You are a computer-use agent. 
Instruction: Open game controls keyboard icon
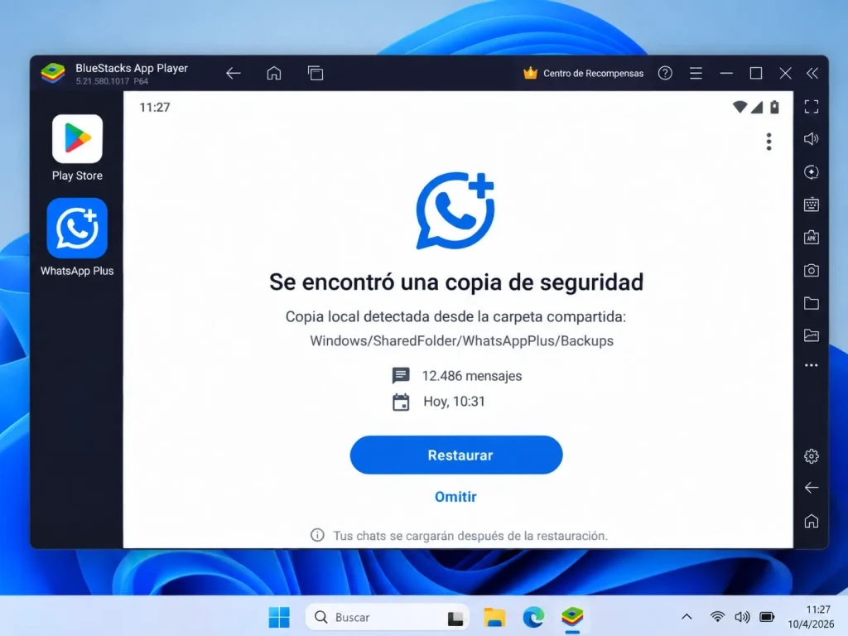pyautogui.click(x=812, y=205)
